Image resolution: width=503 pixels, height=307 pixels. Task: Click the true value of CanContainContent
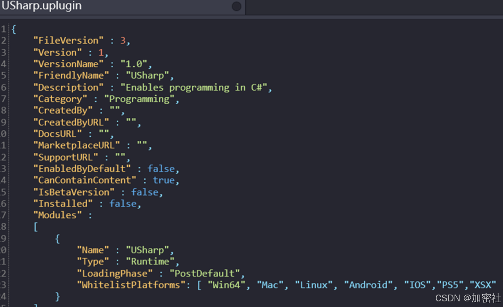pyautogui.click(x=164, y=180)
